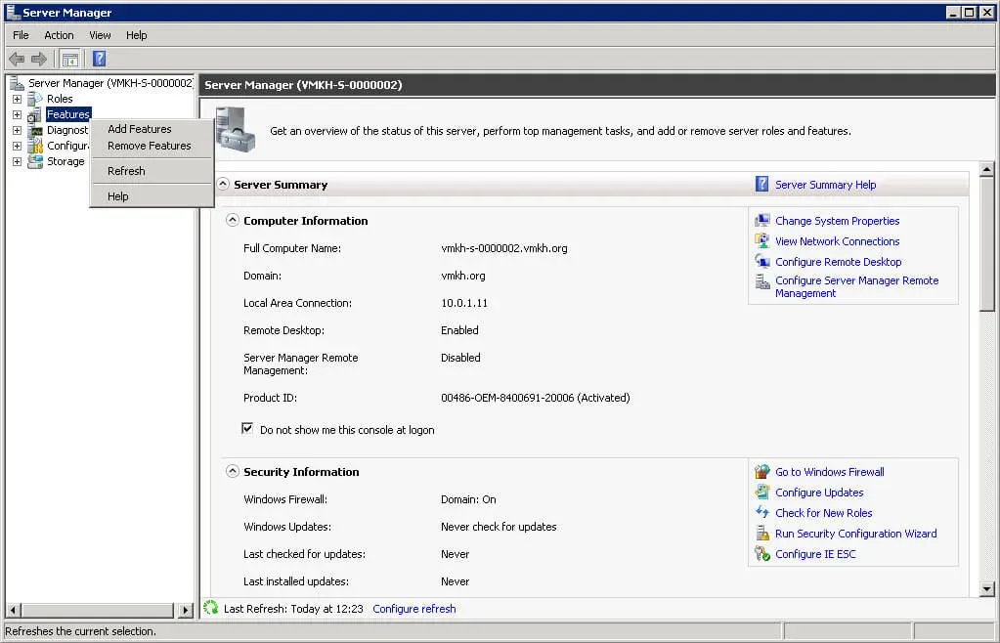Click the green refresh icon in status area
The height and width of the screenshot is (643, 1000).
coord(210,608)
